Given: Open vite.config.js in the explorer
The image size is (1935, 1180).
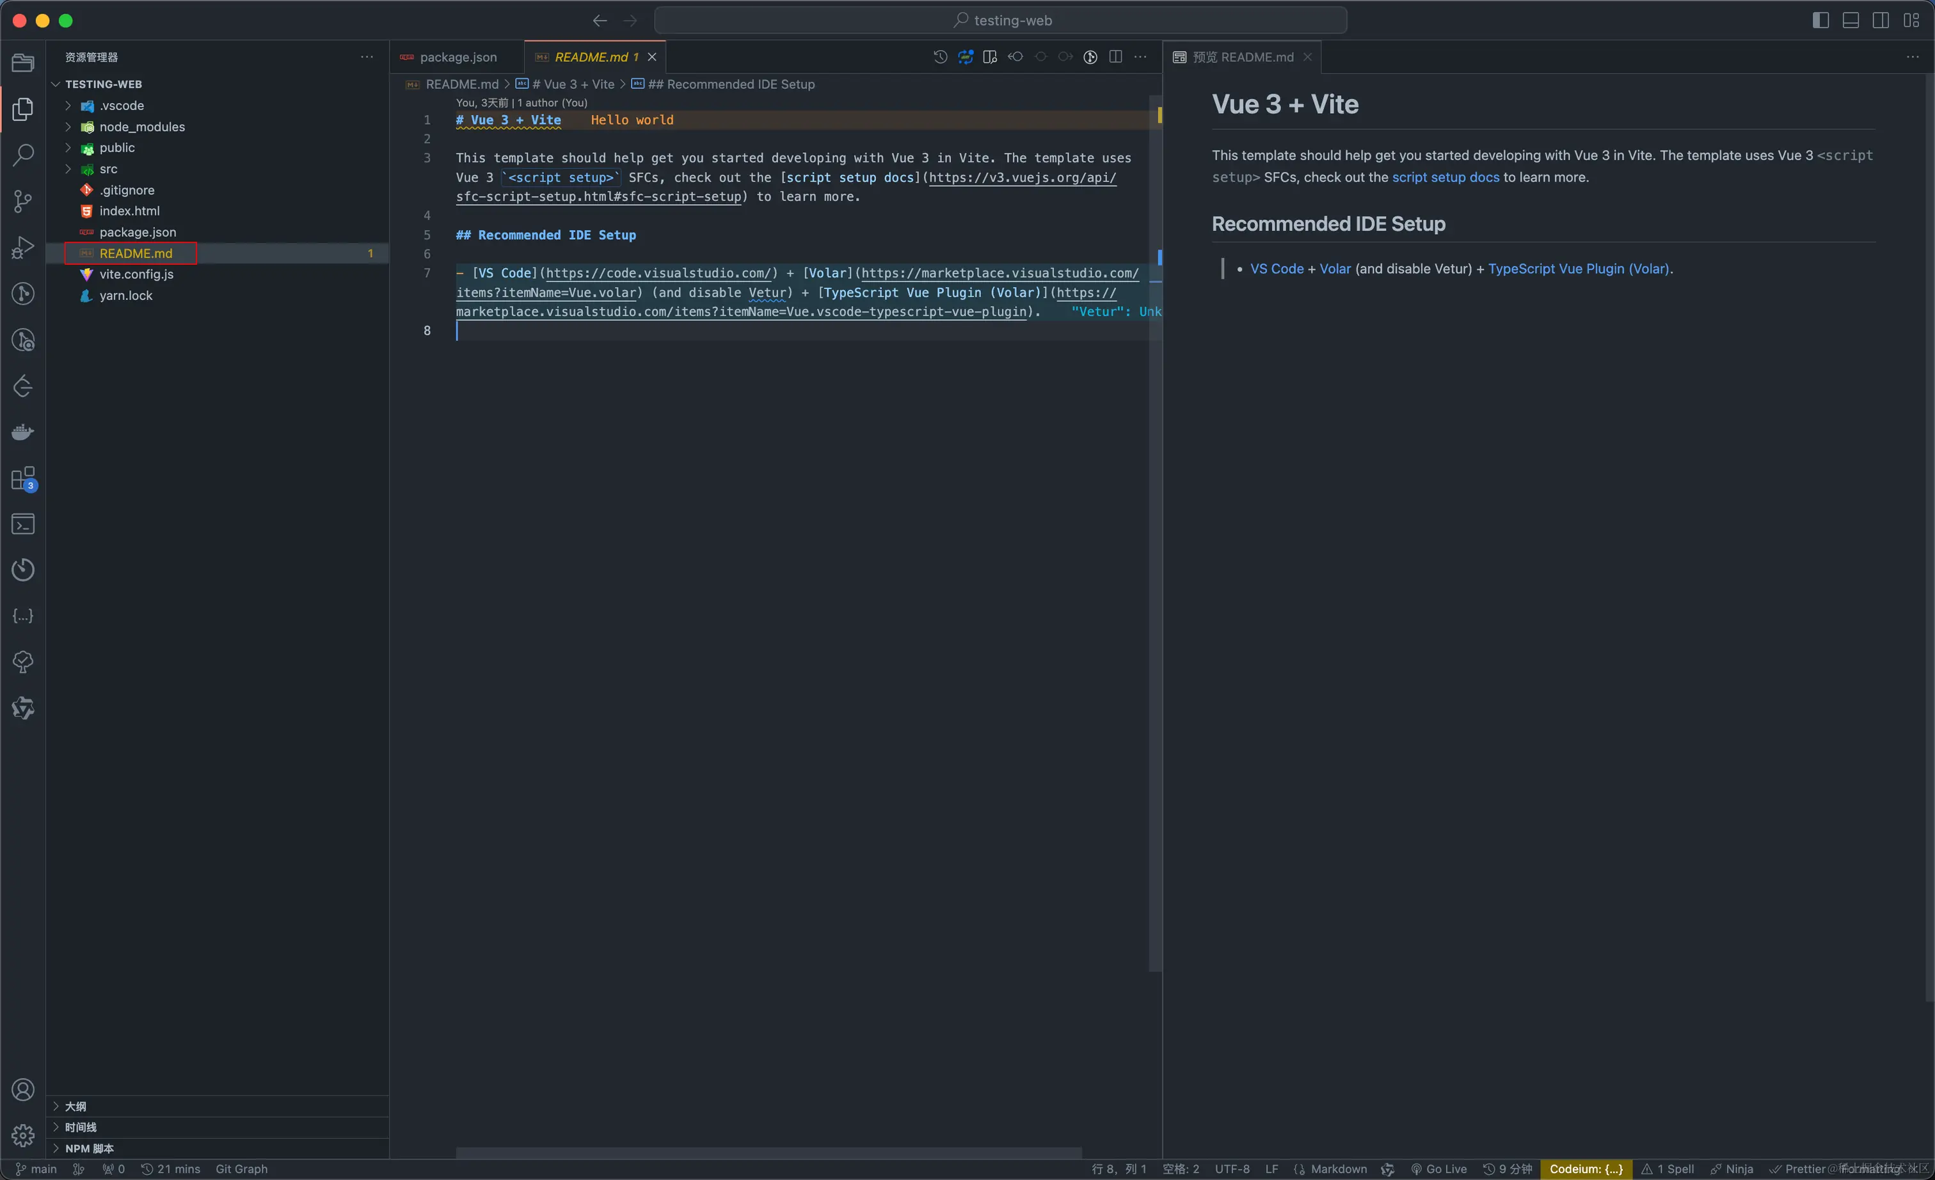Looking at the screenshot, I should coord(136,274).
